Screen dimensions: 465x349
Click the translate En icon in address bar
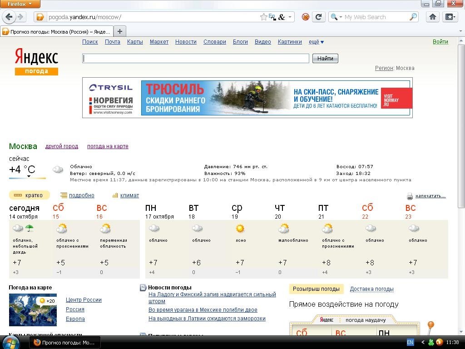[272, 17]
